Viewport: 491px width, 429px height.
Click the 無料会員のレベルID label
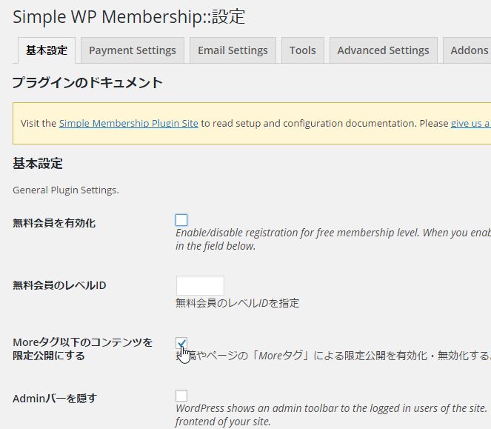click(x=59, y=285)
